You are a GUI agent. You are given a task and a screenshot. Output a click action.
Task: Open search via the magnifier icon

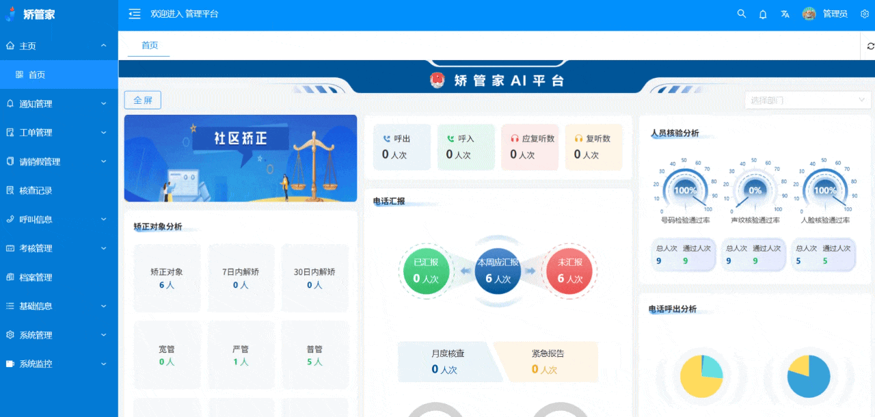[x=741, y=14]
